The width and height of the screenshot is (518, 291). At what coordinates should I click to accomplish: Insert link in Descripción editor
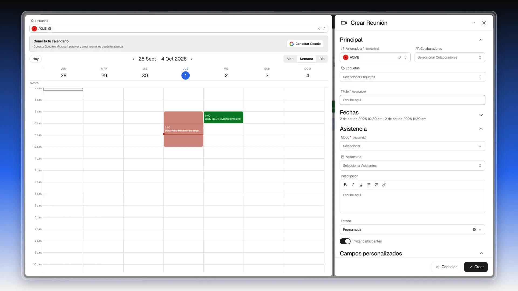coord(384,185)
